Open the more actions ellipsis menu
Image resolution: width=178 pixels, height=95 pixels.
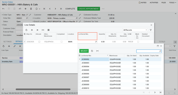(103, 9)
